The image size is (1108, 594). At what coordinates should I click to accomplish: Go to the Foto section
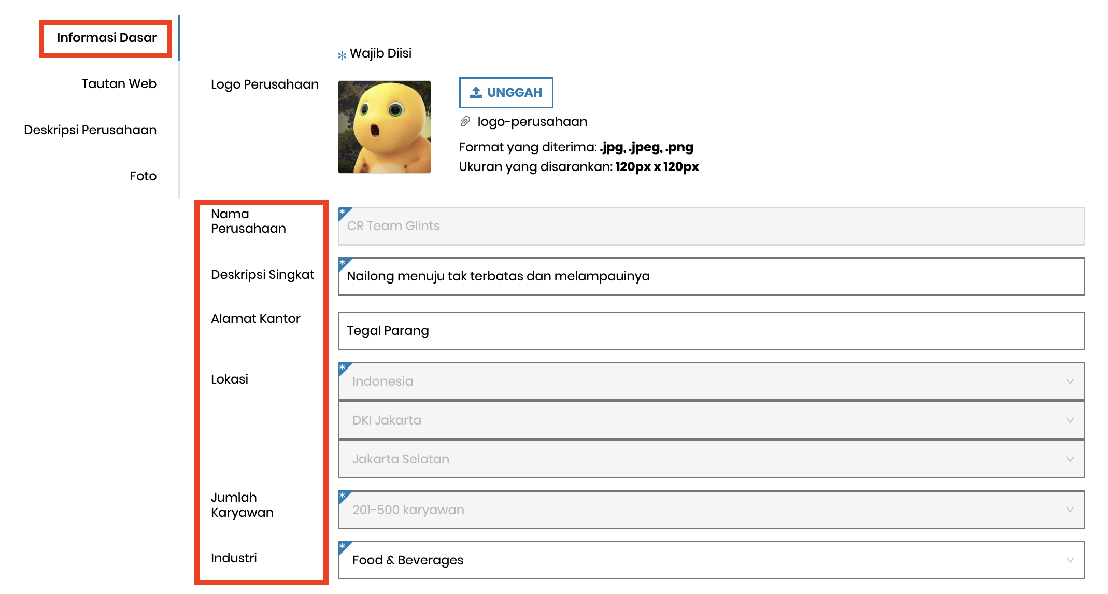click(143, 176)
